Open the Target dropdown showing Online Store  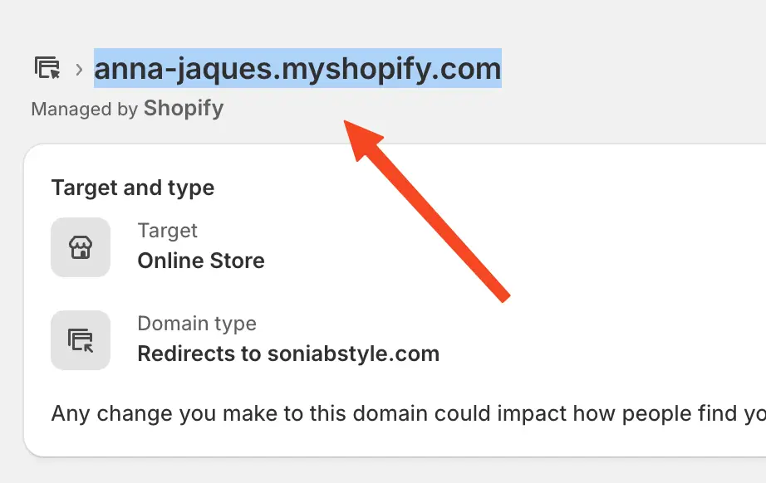201,260
